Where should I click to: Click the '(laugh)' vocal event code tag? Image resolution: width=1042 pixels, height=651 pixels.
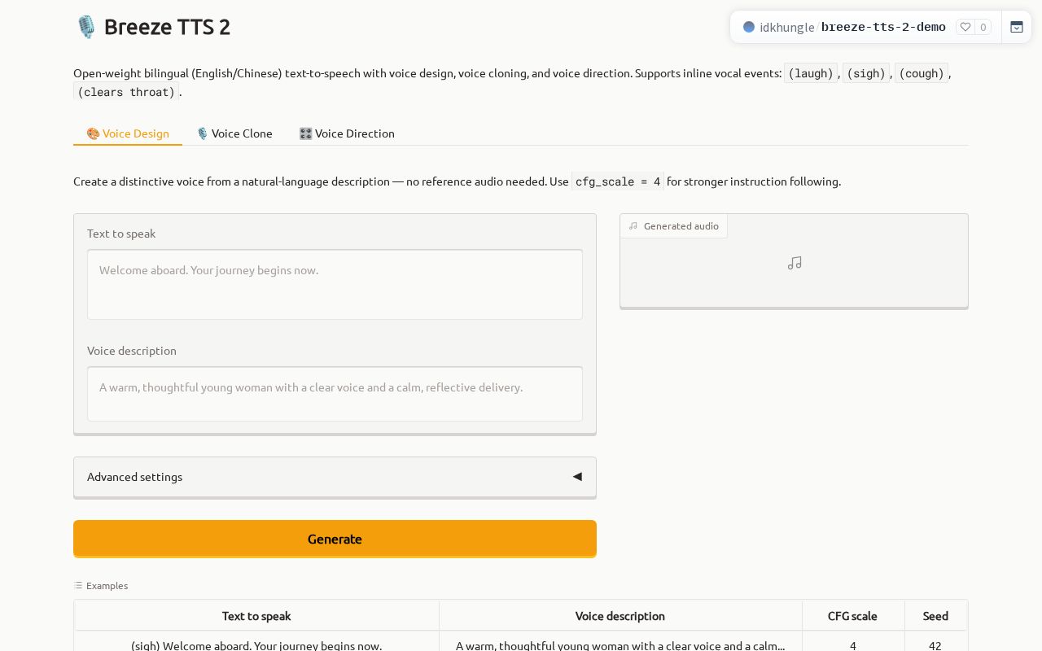tap(811, 73)
